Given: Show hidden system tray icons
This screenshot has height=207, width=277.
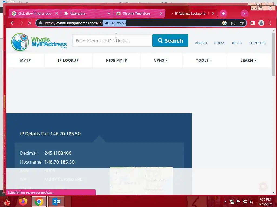Looking at the screenshot, I should point(225,202).
